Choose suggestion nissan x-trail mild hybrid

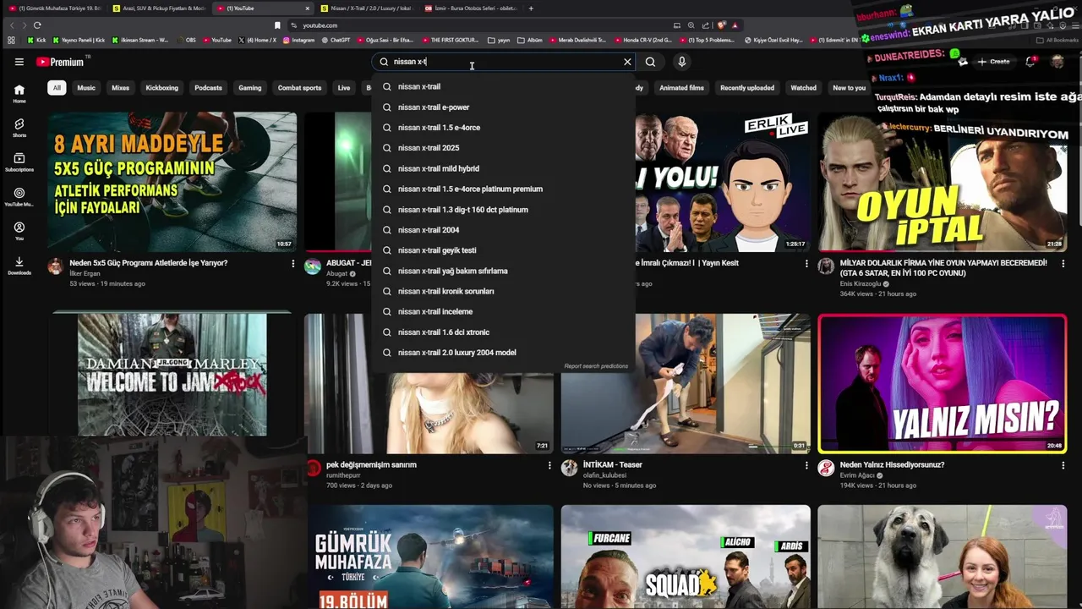(x=503, y=168)
